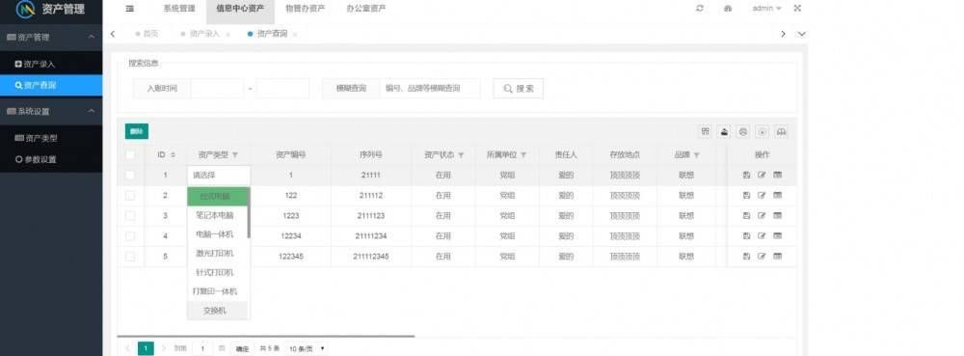Click the green 删除 delete button
964x356 pixels.
137,131
